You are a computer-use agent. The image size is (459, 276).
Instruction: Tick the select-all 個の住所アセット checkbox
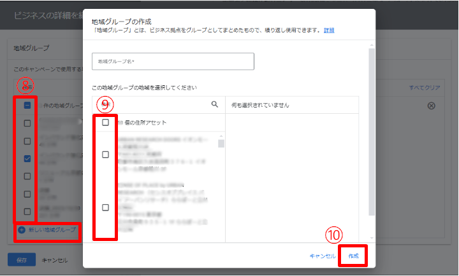(x=105, y=122)
